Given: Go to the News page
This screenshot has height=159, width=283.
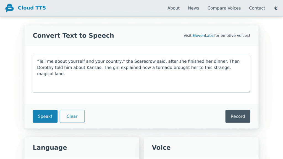Looking at the screenshot, I should [193, 8].
